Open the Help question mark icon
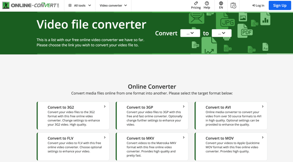 [x=207, y=3]
